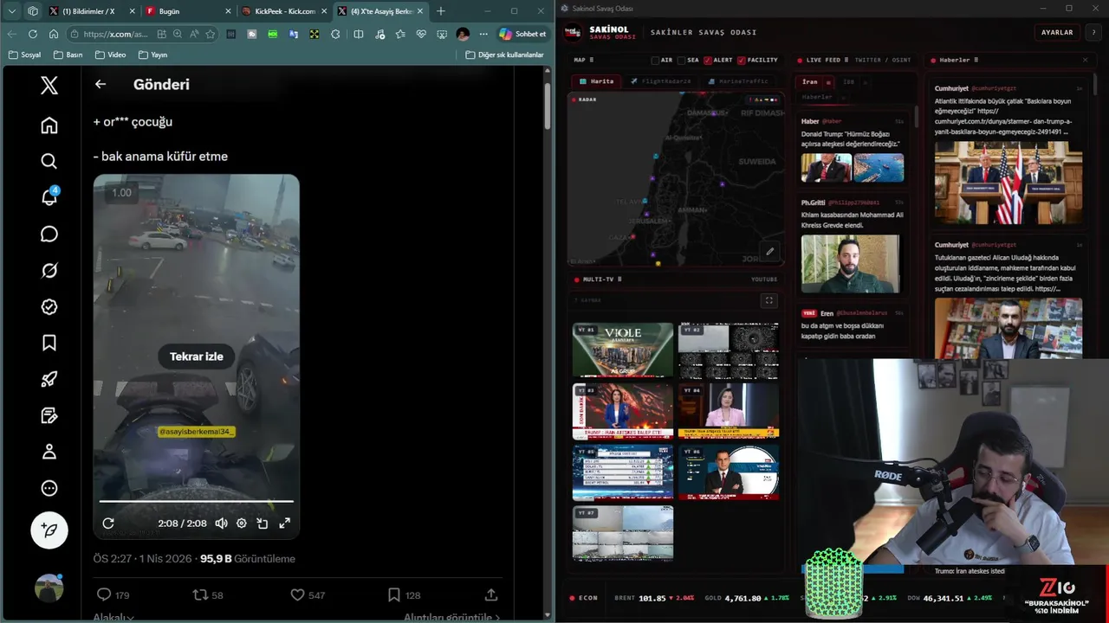The width and height of the screenshot is (1109, 623).
Task: Open X messages chat bubble icon
Action: tap(49, 234)
